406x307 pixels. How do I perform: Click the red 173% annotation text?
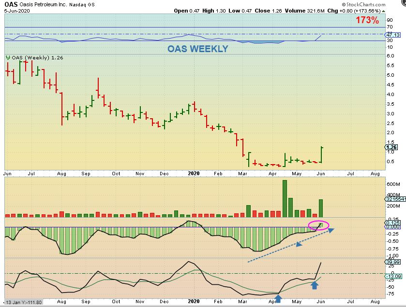[x=367, y=20]
